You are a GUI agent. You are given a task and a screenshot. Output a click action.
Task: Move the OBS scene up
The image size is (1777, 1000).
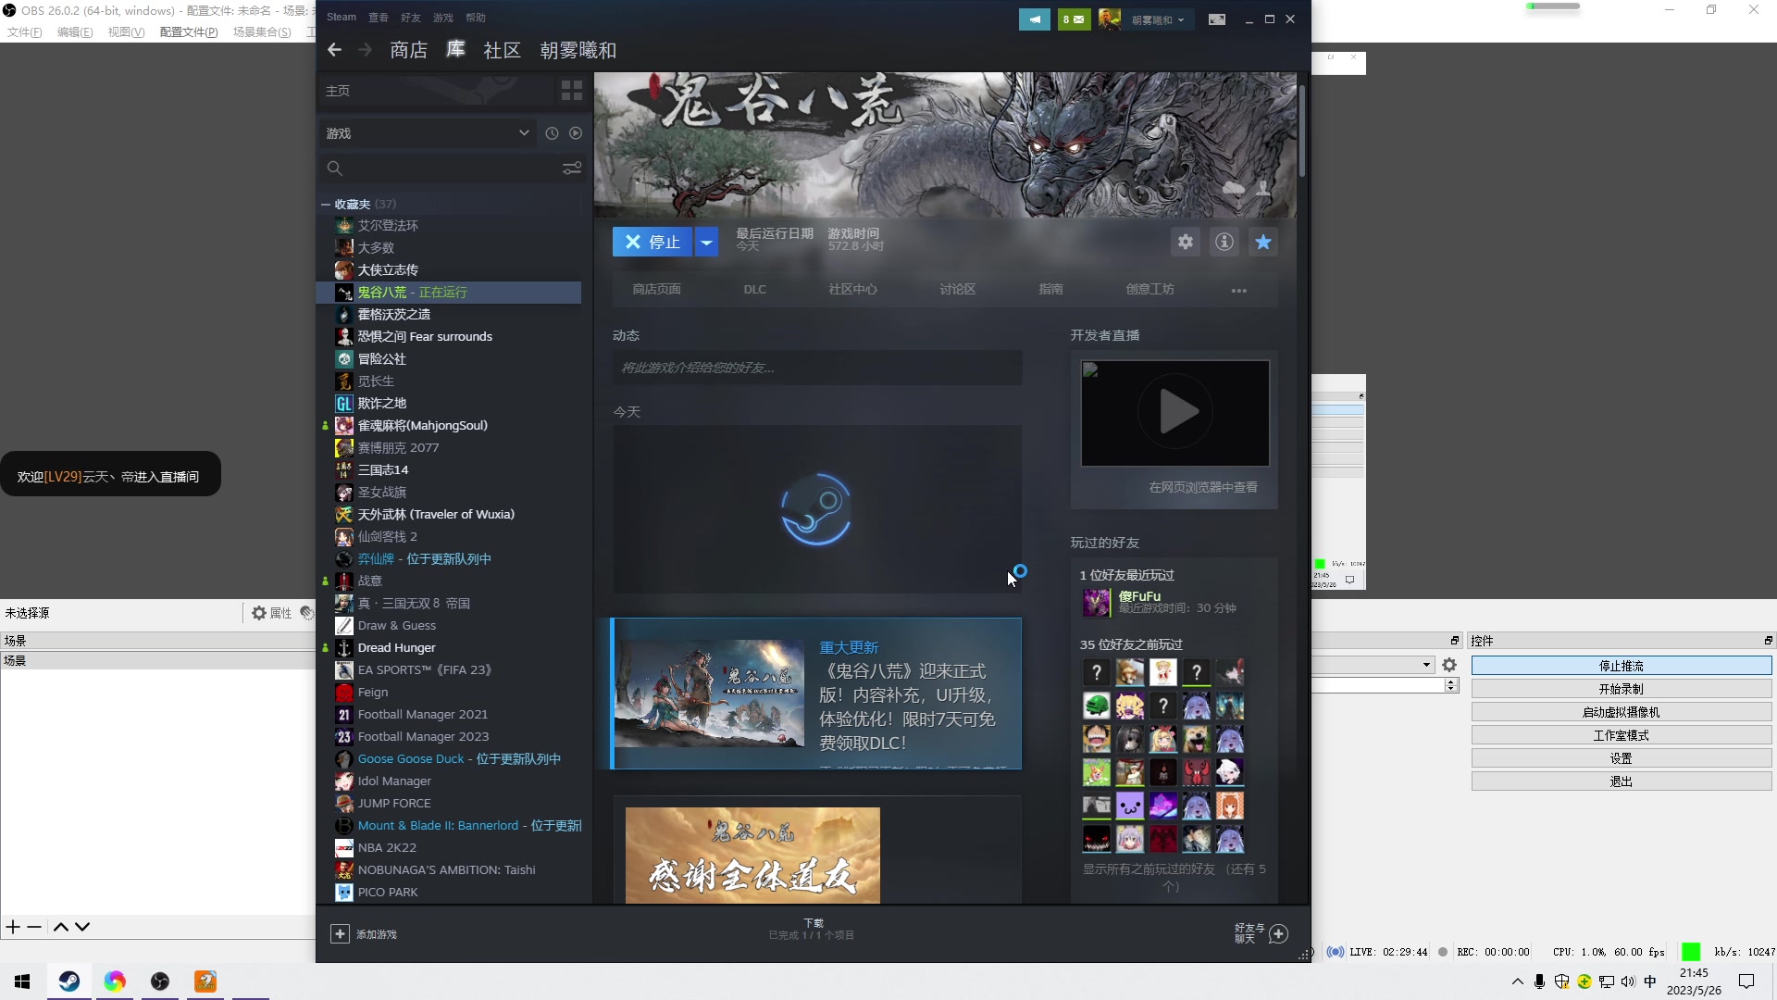(x=61, y=927)
